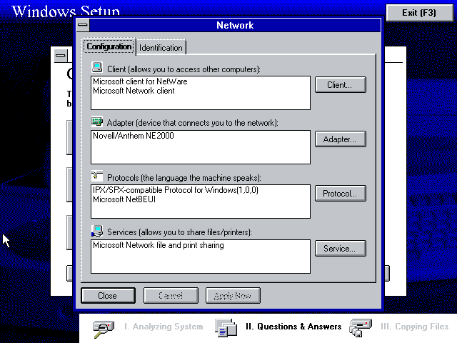Click the Services section label text
The image size is (457, 343).
pyautogui.click(x=179, y=232)
